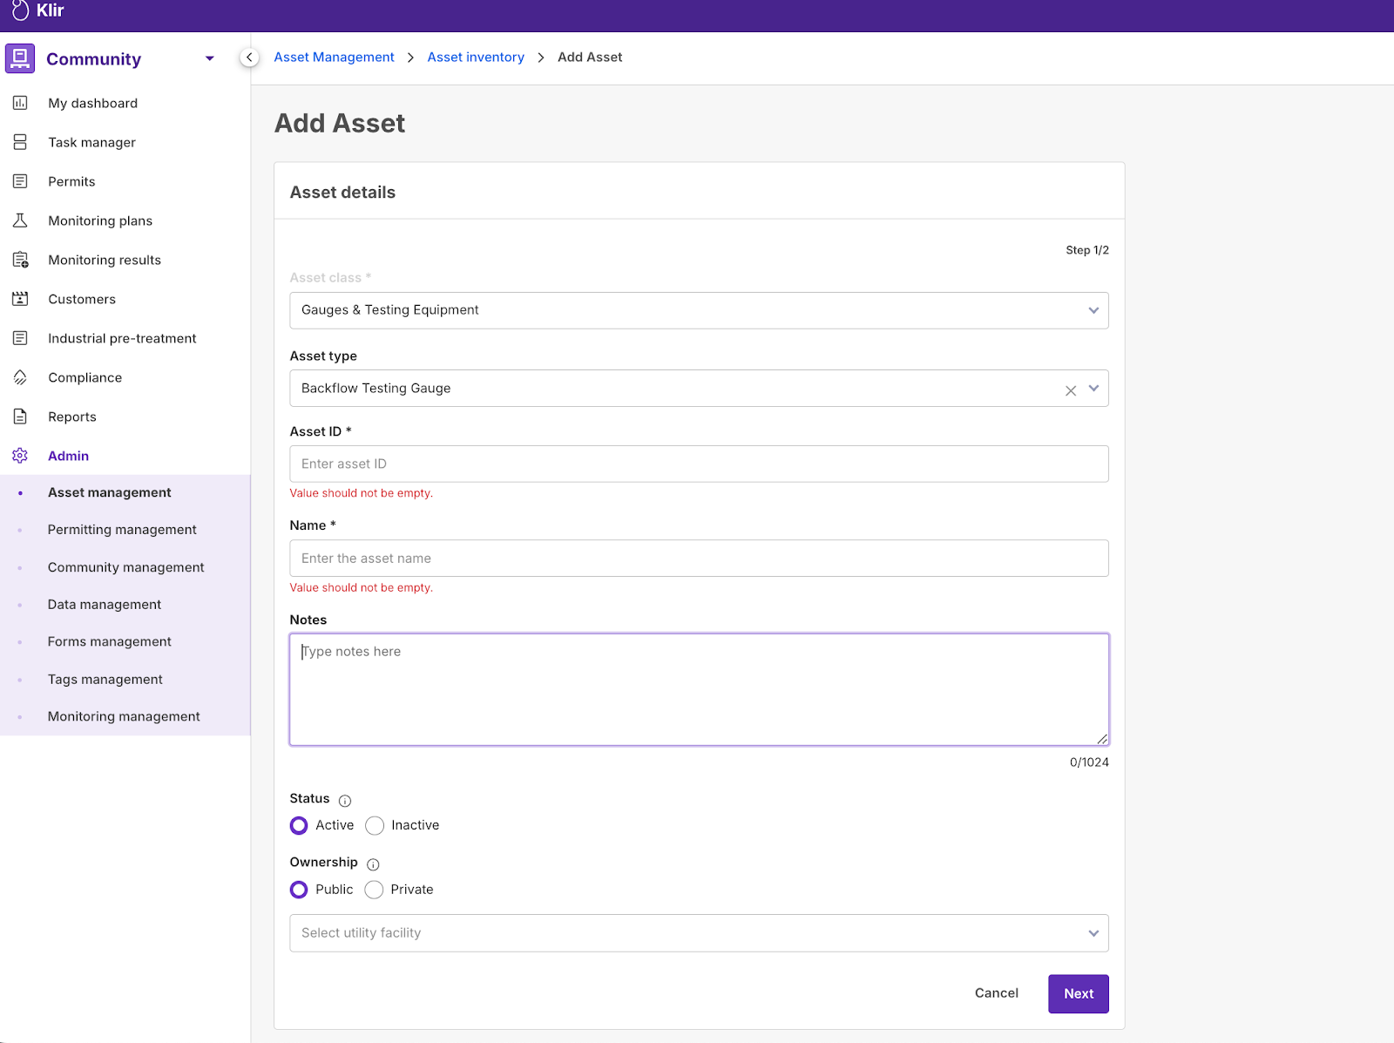Click the Community workspace icon
The image size is (1394, 1043).
(x=20, y=58)
